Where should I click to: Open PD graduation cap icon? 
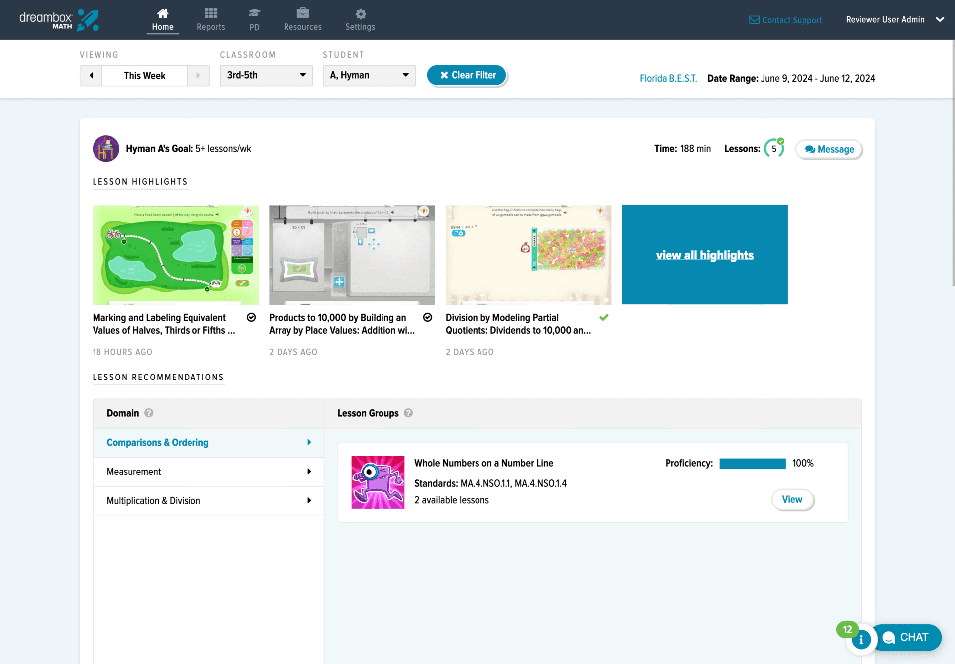coord(254,13)
